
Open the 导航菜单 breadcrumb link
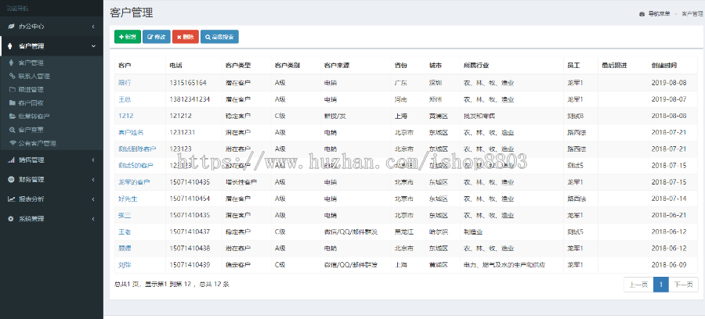tap(659, 14)
